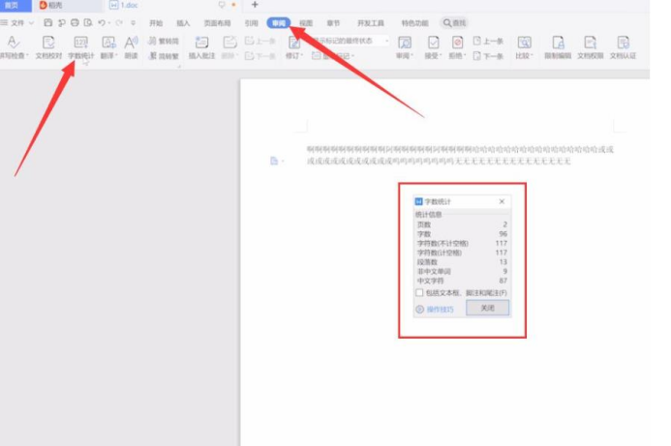Viewport: 671px width, 446px height.
Task: Click the 查找 search box
Action: (454, 23)
